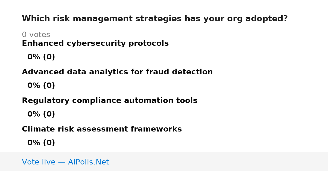
Task: Click the blue bar under Enhanced cybersecurity protocols
Action: point(22,57)
